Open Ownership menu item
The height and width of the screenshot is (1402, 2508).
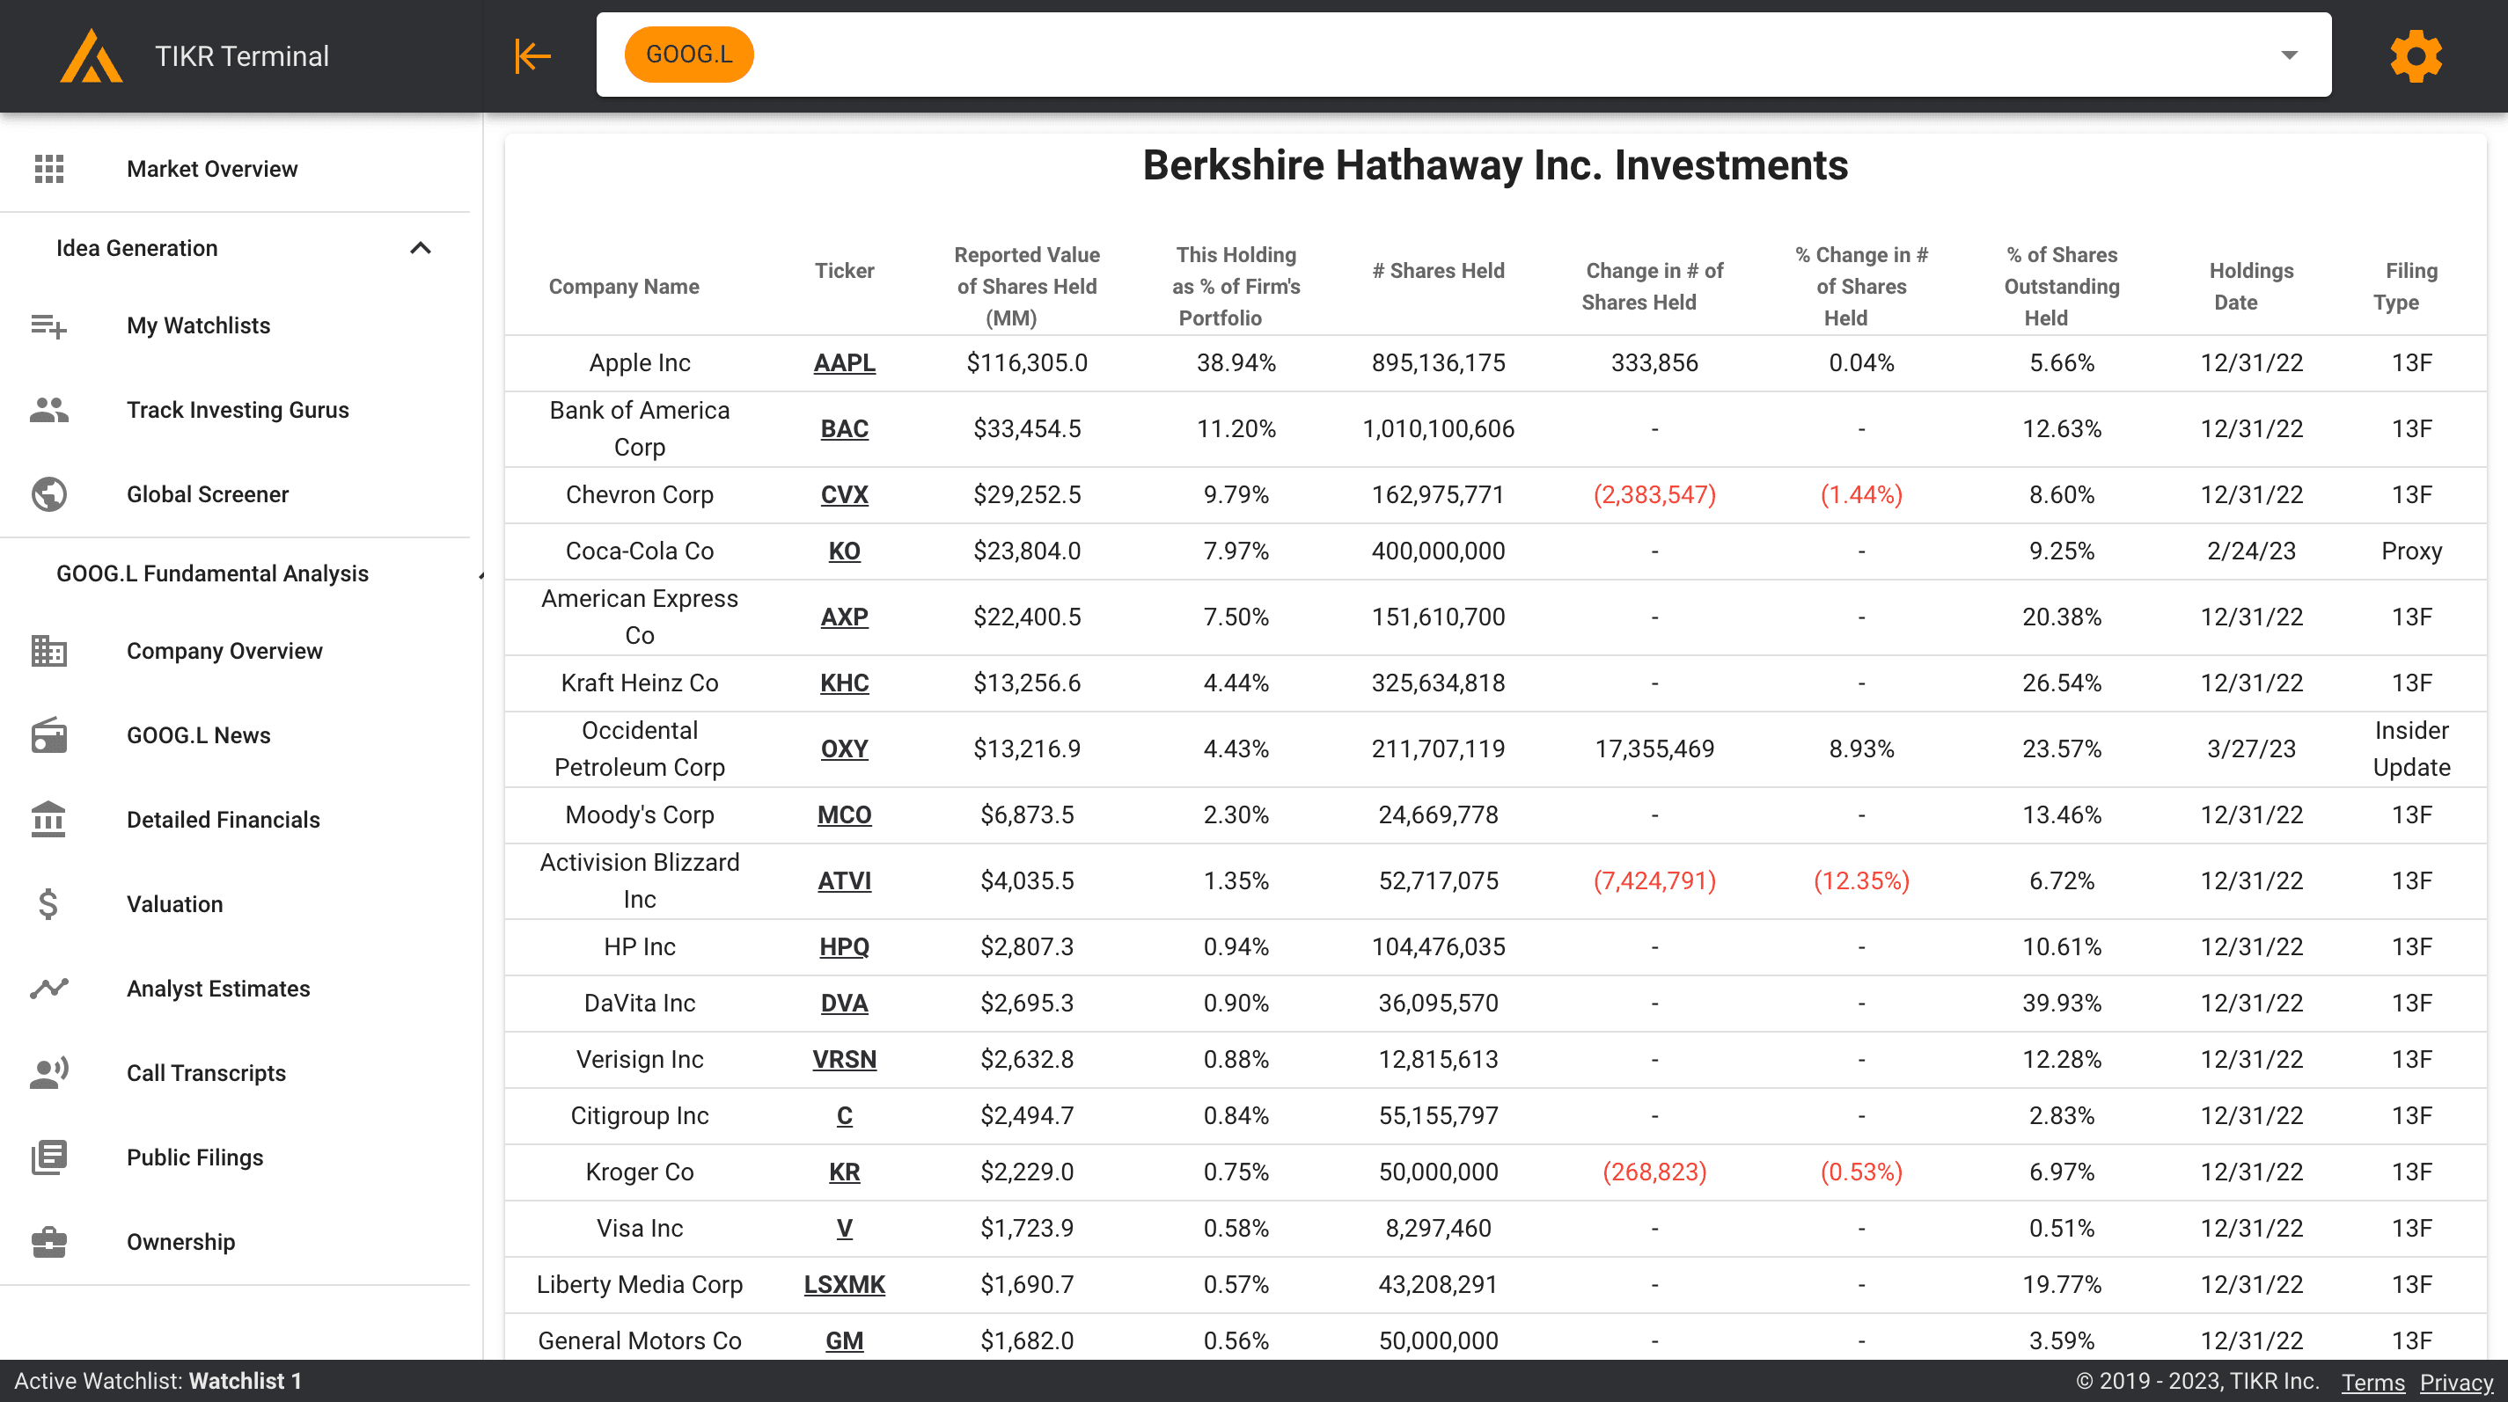[x=181, y=1241]
